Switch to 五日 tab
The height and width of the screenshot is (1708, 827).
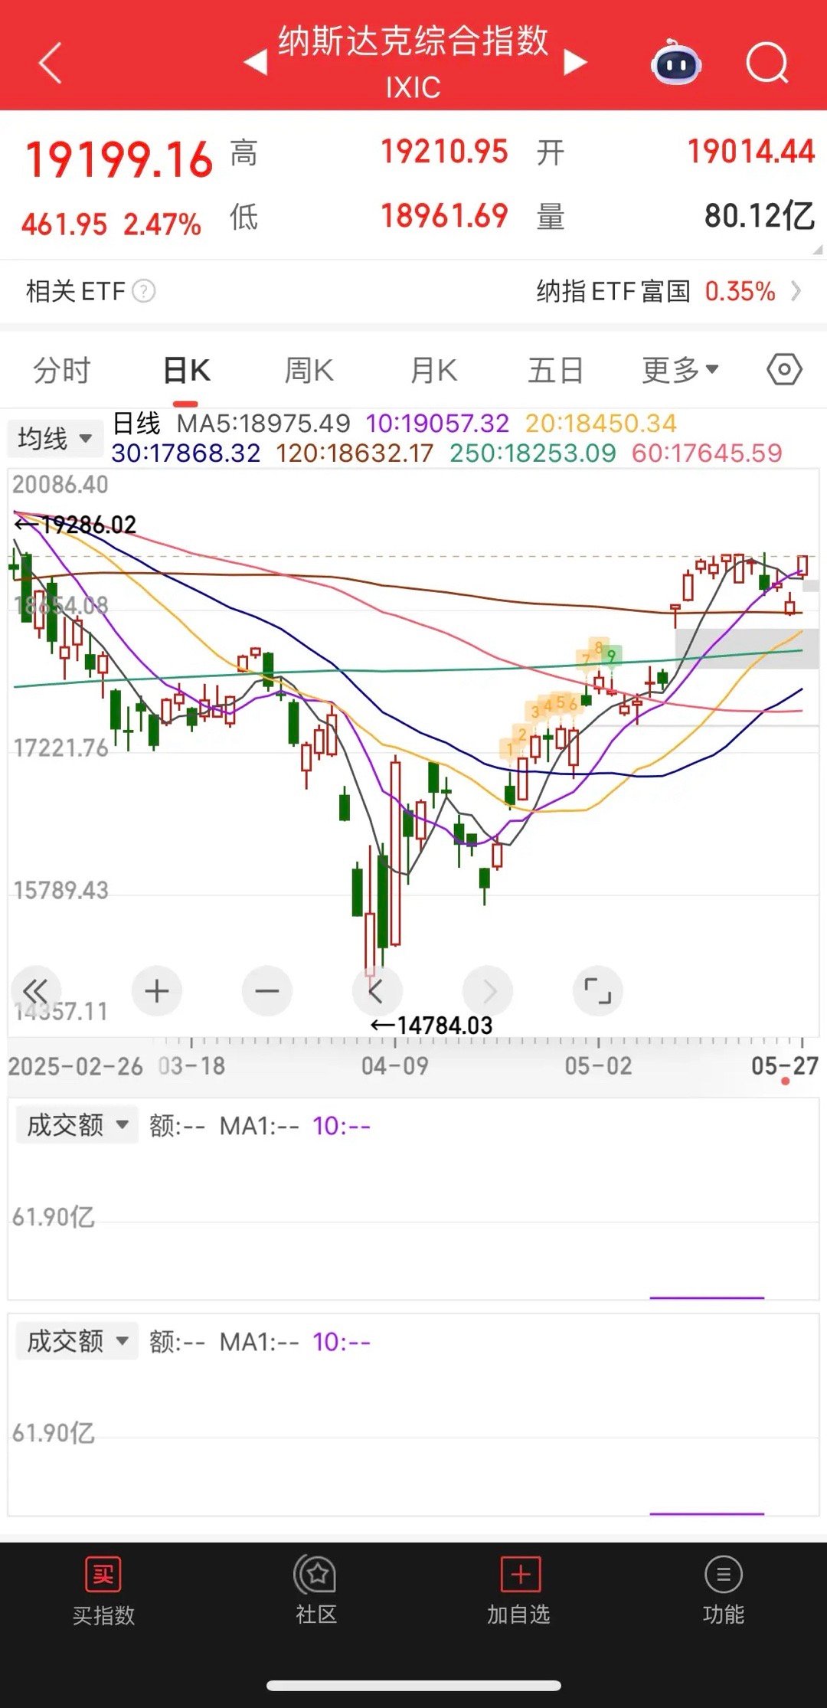(x=556, y=370)
